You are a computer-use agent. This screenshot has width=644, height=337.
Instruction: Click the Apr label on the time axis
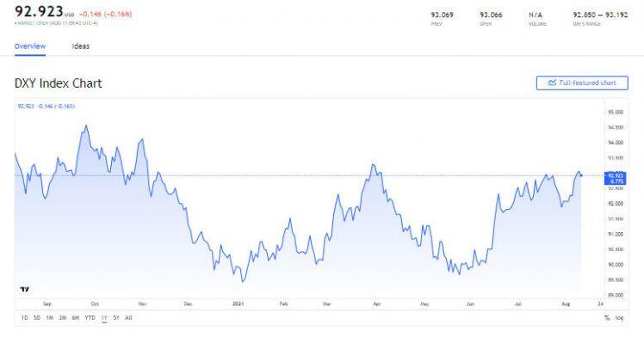[x=376, y=303]
